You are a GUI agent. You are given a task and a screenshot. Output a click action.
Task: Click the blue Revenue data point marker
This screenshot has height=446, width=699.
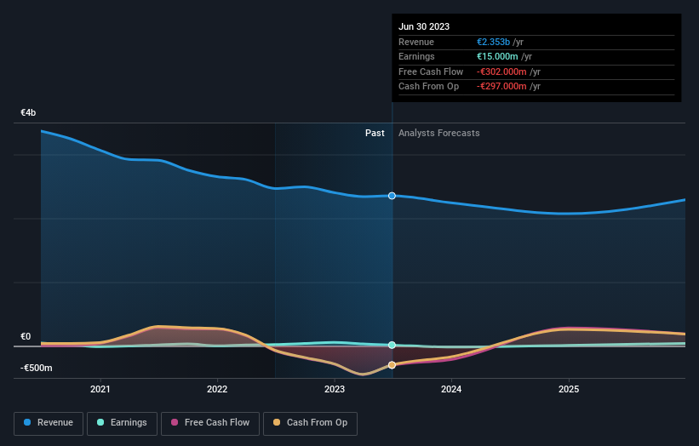click(x=392, y=196)
